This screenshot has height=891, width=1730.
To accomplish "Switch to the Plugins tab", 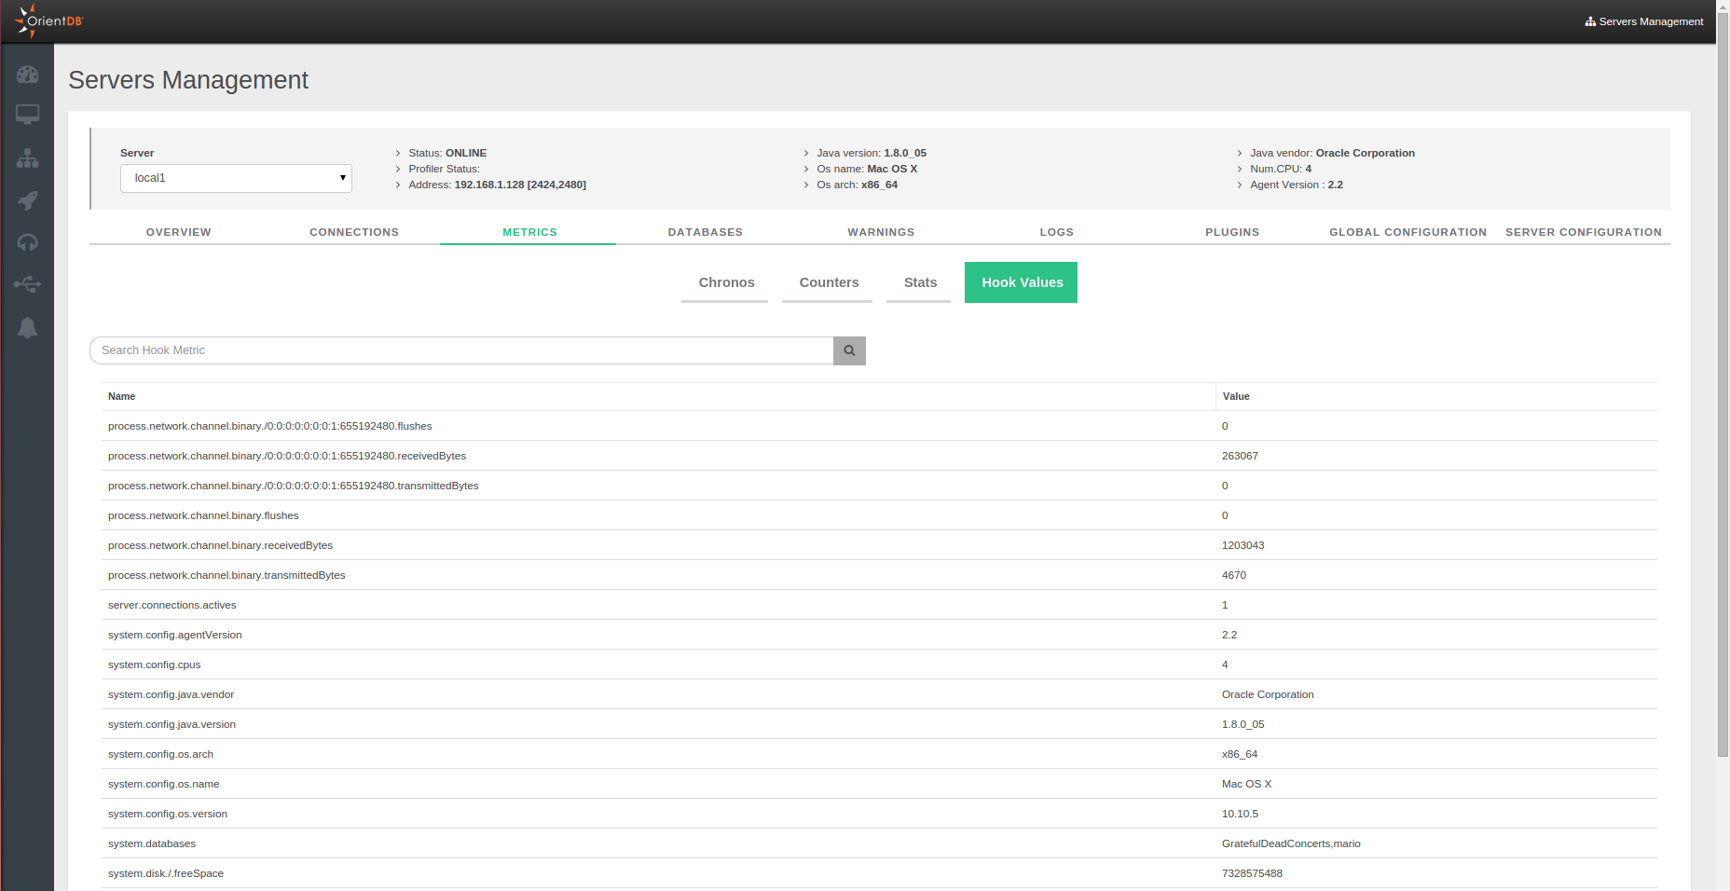I will coord(1232,232).
